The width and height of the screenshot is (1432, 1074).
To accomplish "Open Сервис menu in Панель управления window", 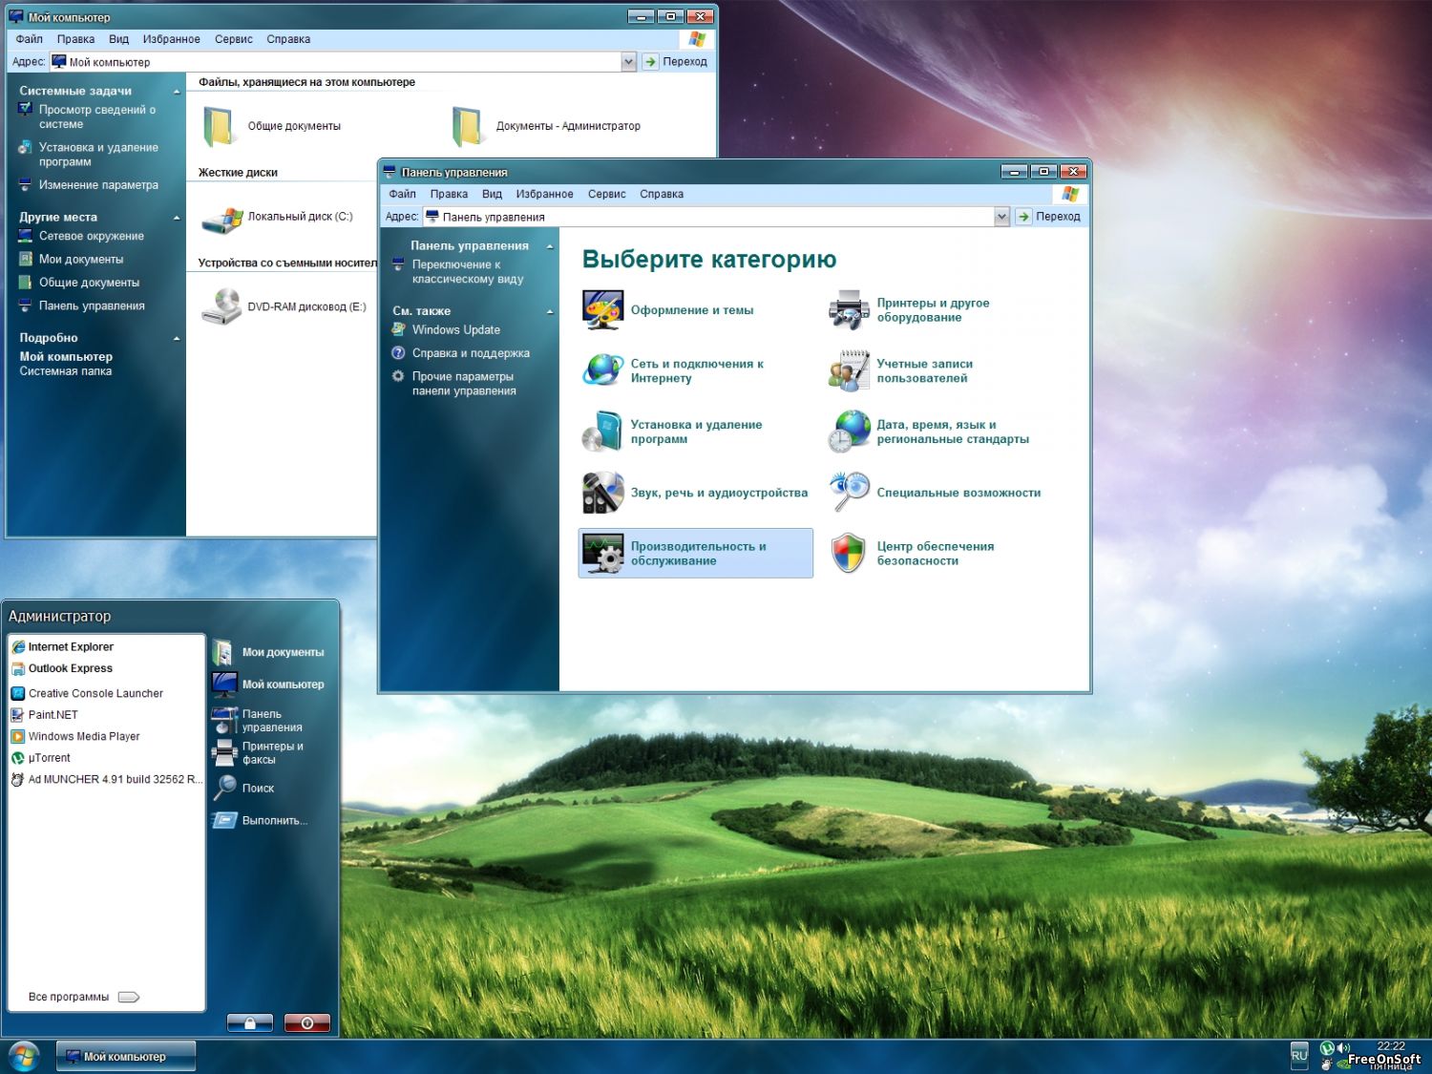I will (x=607, y=194).
